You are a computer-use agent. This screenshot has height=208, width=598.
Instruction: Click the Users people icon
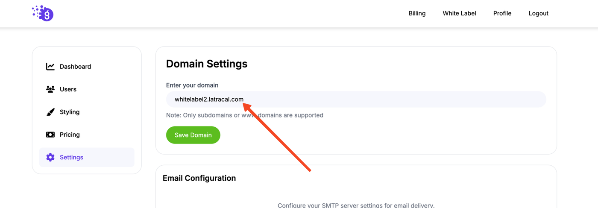point(50,89)
